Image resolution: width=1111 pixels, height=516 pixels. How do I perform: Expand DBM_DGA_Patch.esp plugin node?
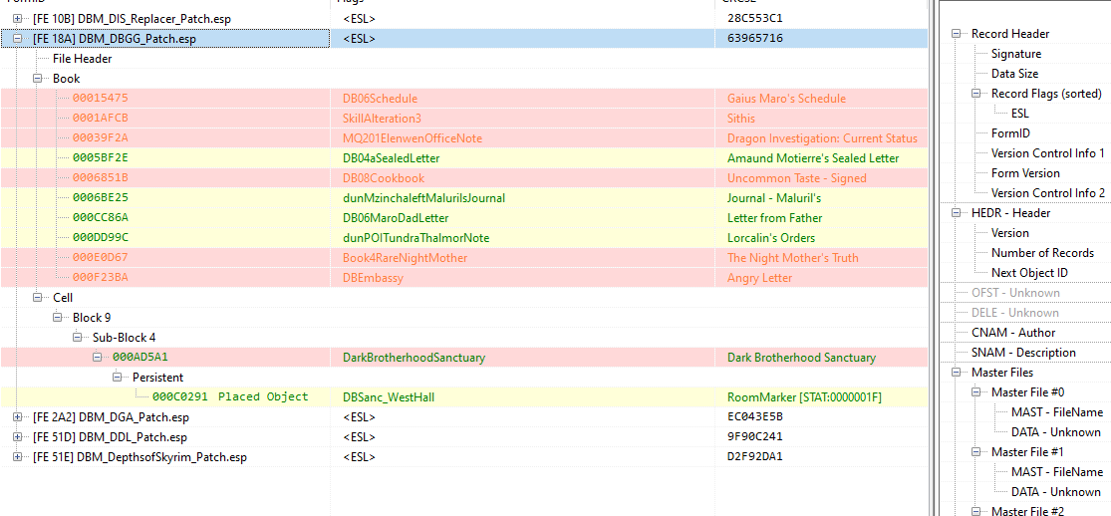click(x=18, y=416)
